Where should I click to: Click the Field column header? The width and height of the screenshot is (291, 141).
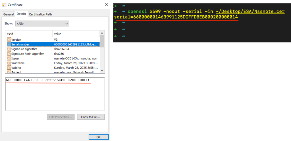pos(28,34)
